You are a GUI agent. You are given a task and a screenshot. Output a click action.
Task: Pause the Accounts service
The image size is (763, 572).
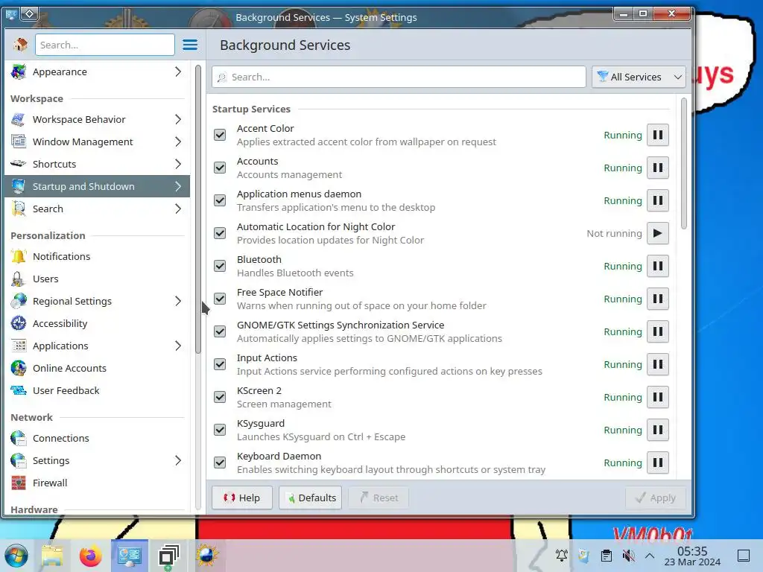[657, 168]
